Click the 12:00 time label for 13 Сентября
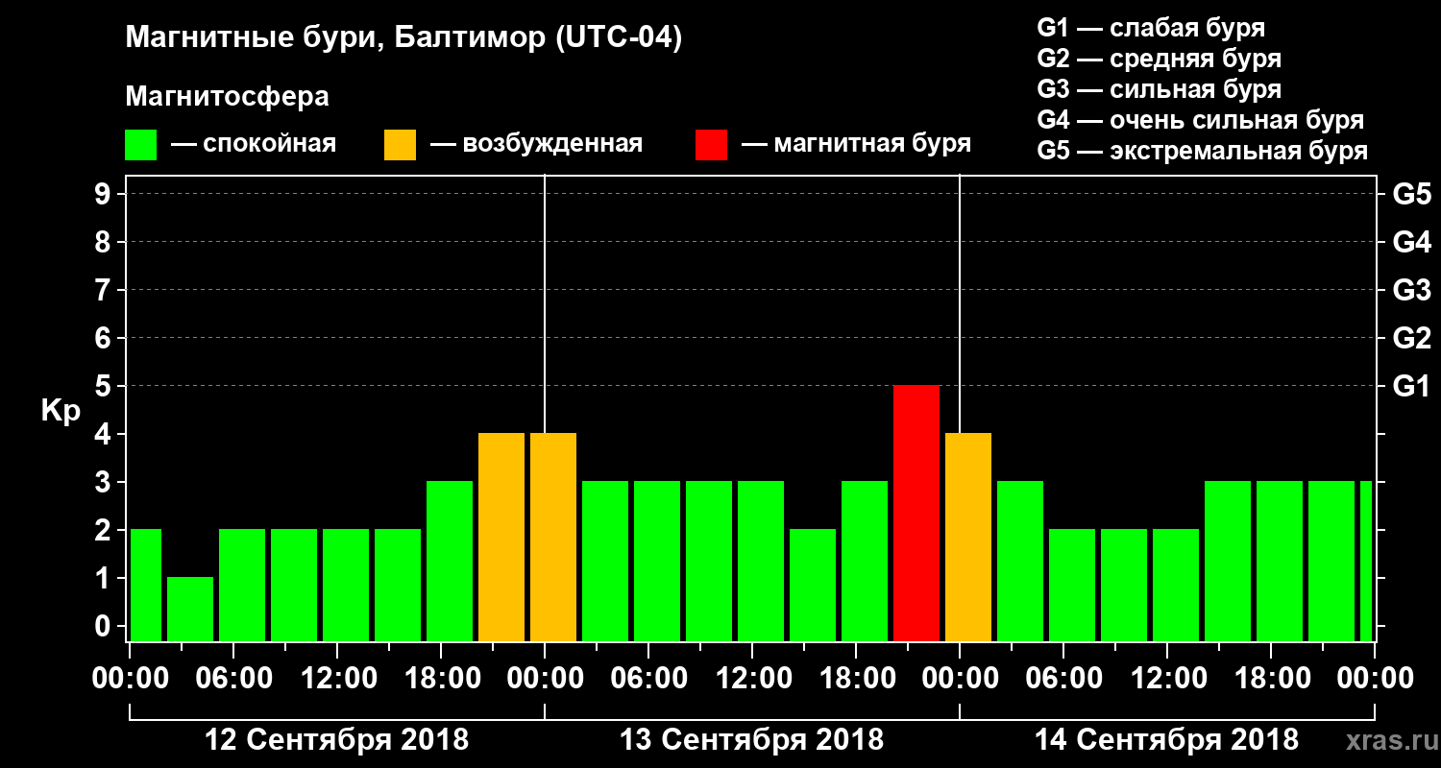Viewport: 1441px width, 768px height. click(752, 679)
